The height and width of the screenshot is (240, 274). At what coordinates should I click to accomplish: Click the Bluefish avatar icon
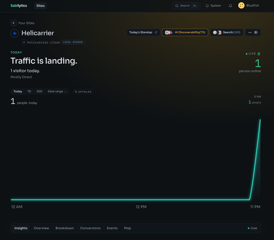pyautogui.click(x=241, y=5)
